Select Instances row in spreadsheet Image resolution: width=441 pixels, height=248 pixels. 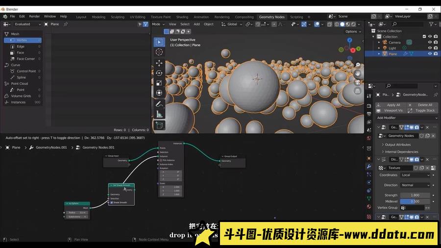(23, 102)
